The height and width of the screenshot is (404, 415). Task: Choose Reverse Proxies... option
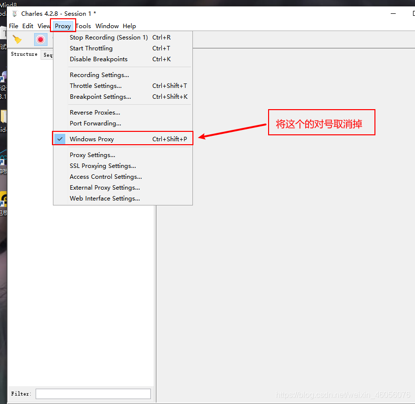pyautogui.click(x=123, y=113)
